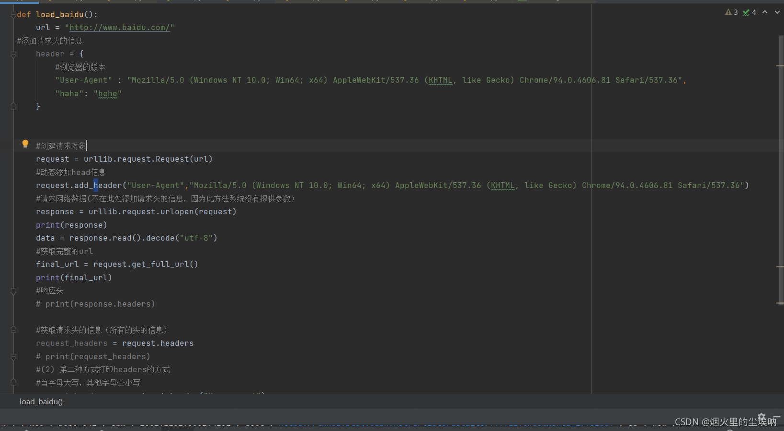The height and width of the screenshot is (431, 784).
Task: Open the warnings indicator showing 3
Action: (x=731, y=12)
